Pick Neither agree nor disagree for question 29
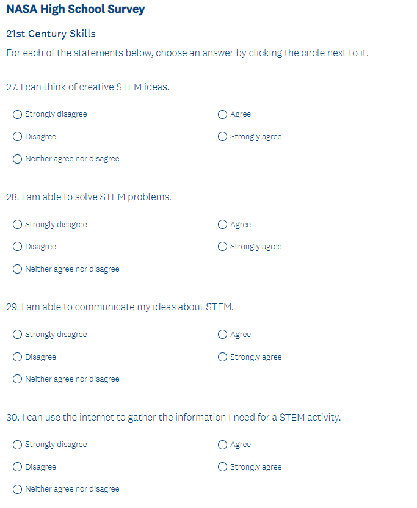Screen dimensions: 417x508 18,379
